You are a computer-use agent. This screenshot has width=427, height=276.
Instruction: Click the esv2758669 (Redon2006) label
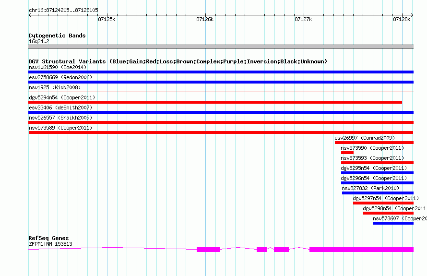click(x=60, y=77)
